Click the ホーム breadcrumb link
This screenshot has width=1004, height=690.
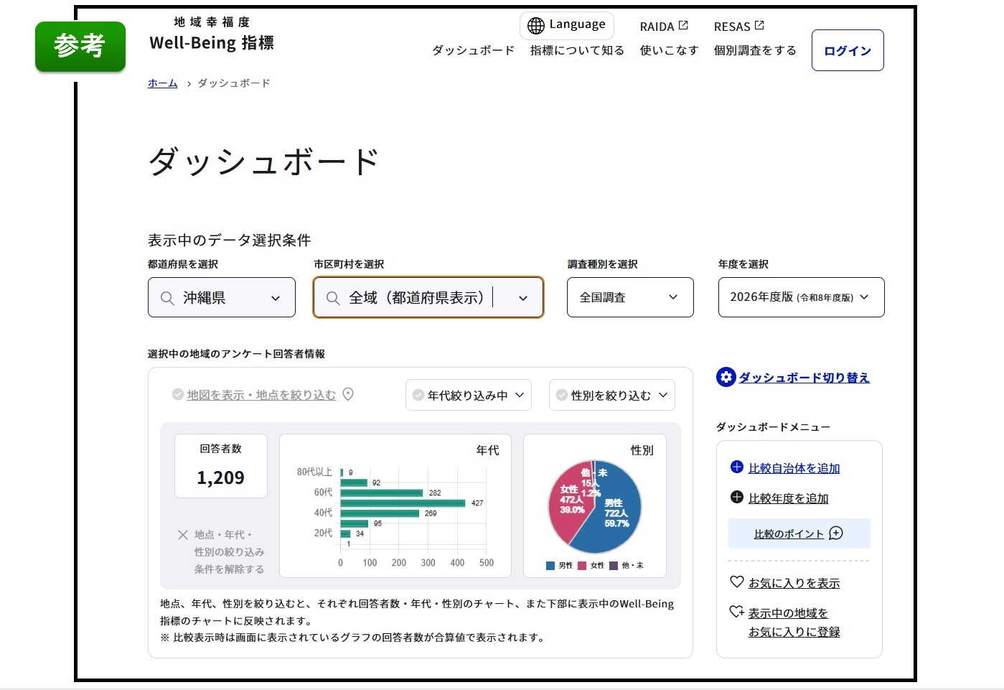pyautogui.click(x=163, y=83)
